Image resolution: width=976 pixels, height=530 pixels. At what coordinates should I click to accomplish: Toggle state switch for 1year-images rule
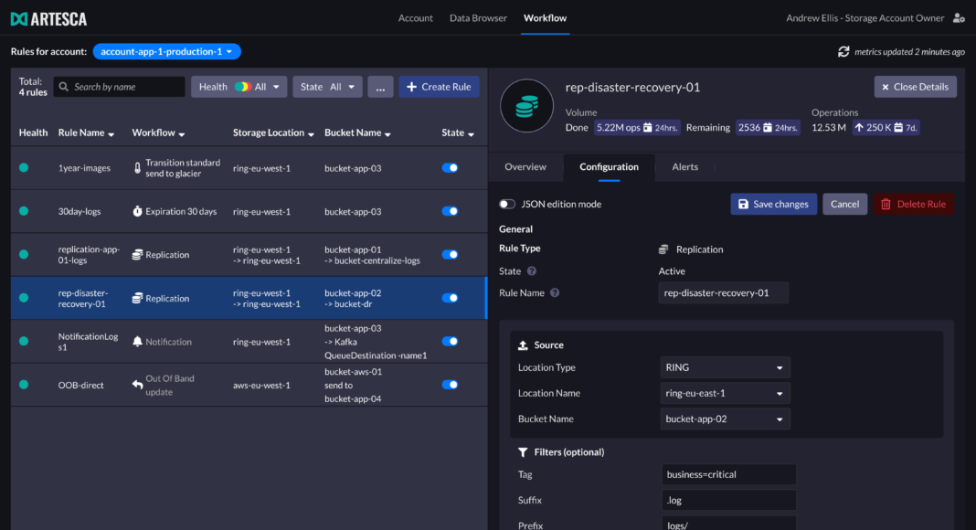(x=450, y=168)
